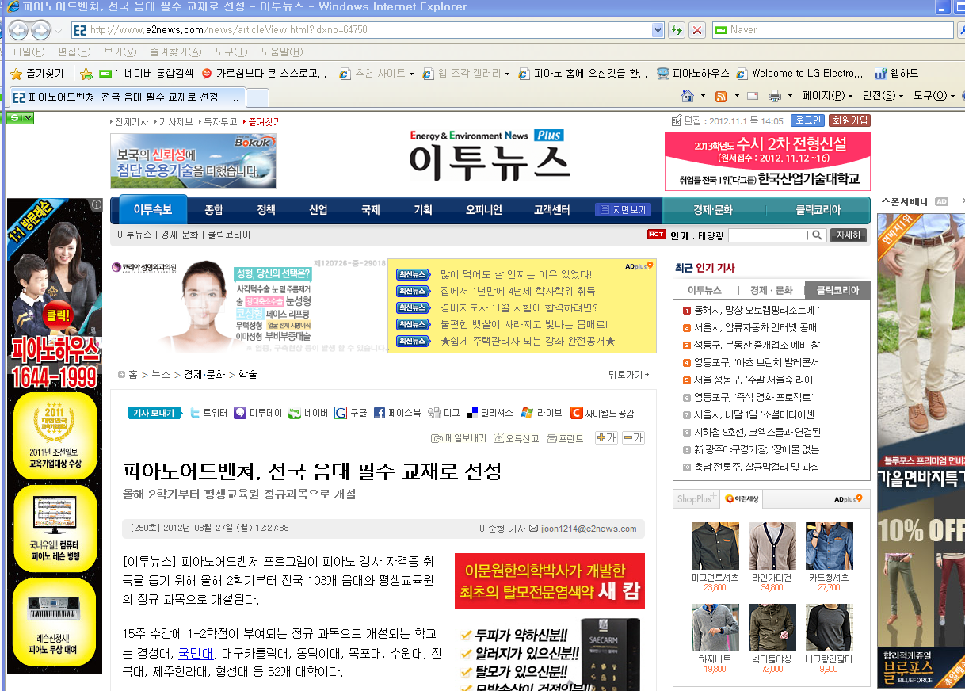Click the browser Back arrow button
965x691 pixels.
pos(18,31)
